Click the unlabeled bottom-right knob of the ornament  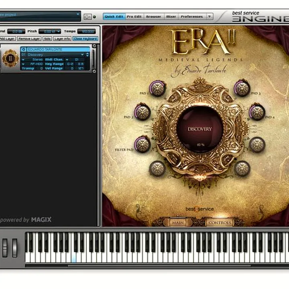click(x=242, y=169)
